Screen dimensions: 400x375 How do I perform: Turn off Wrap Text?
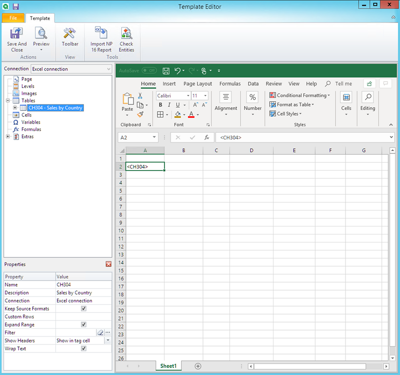[x=83, y=348]
